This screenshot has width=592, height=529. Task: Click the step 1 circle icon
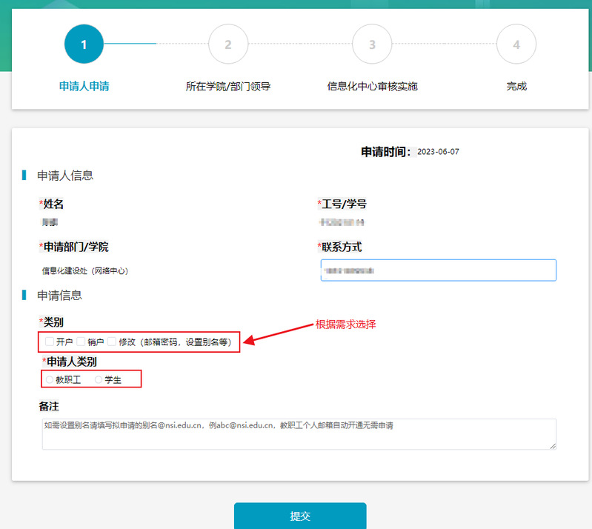(x=84, y=44)
